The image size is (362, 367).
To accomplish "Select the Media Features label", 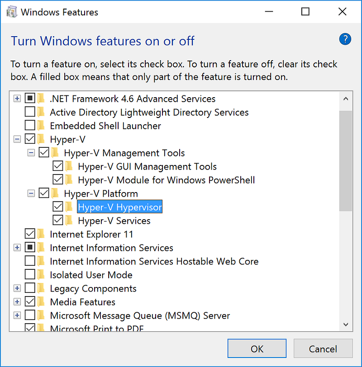I will [x=83, y=302].
